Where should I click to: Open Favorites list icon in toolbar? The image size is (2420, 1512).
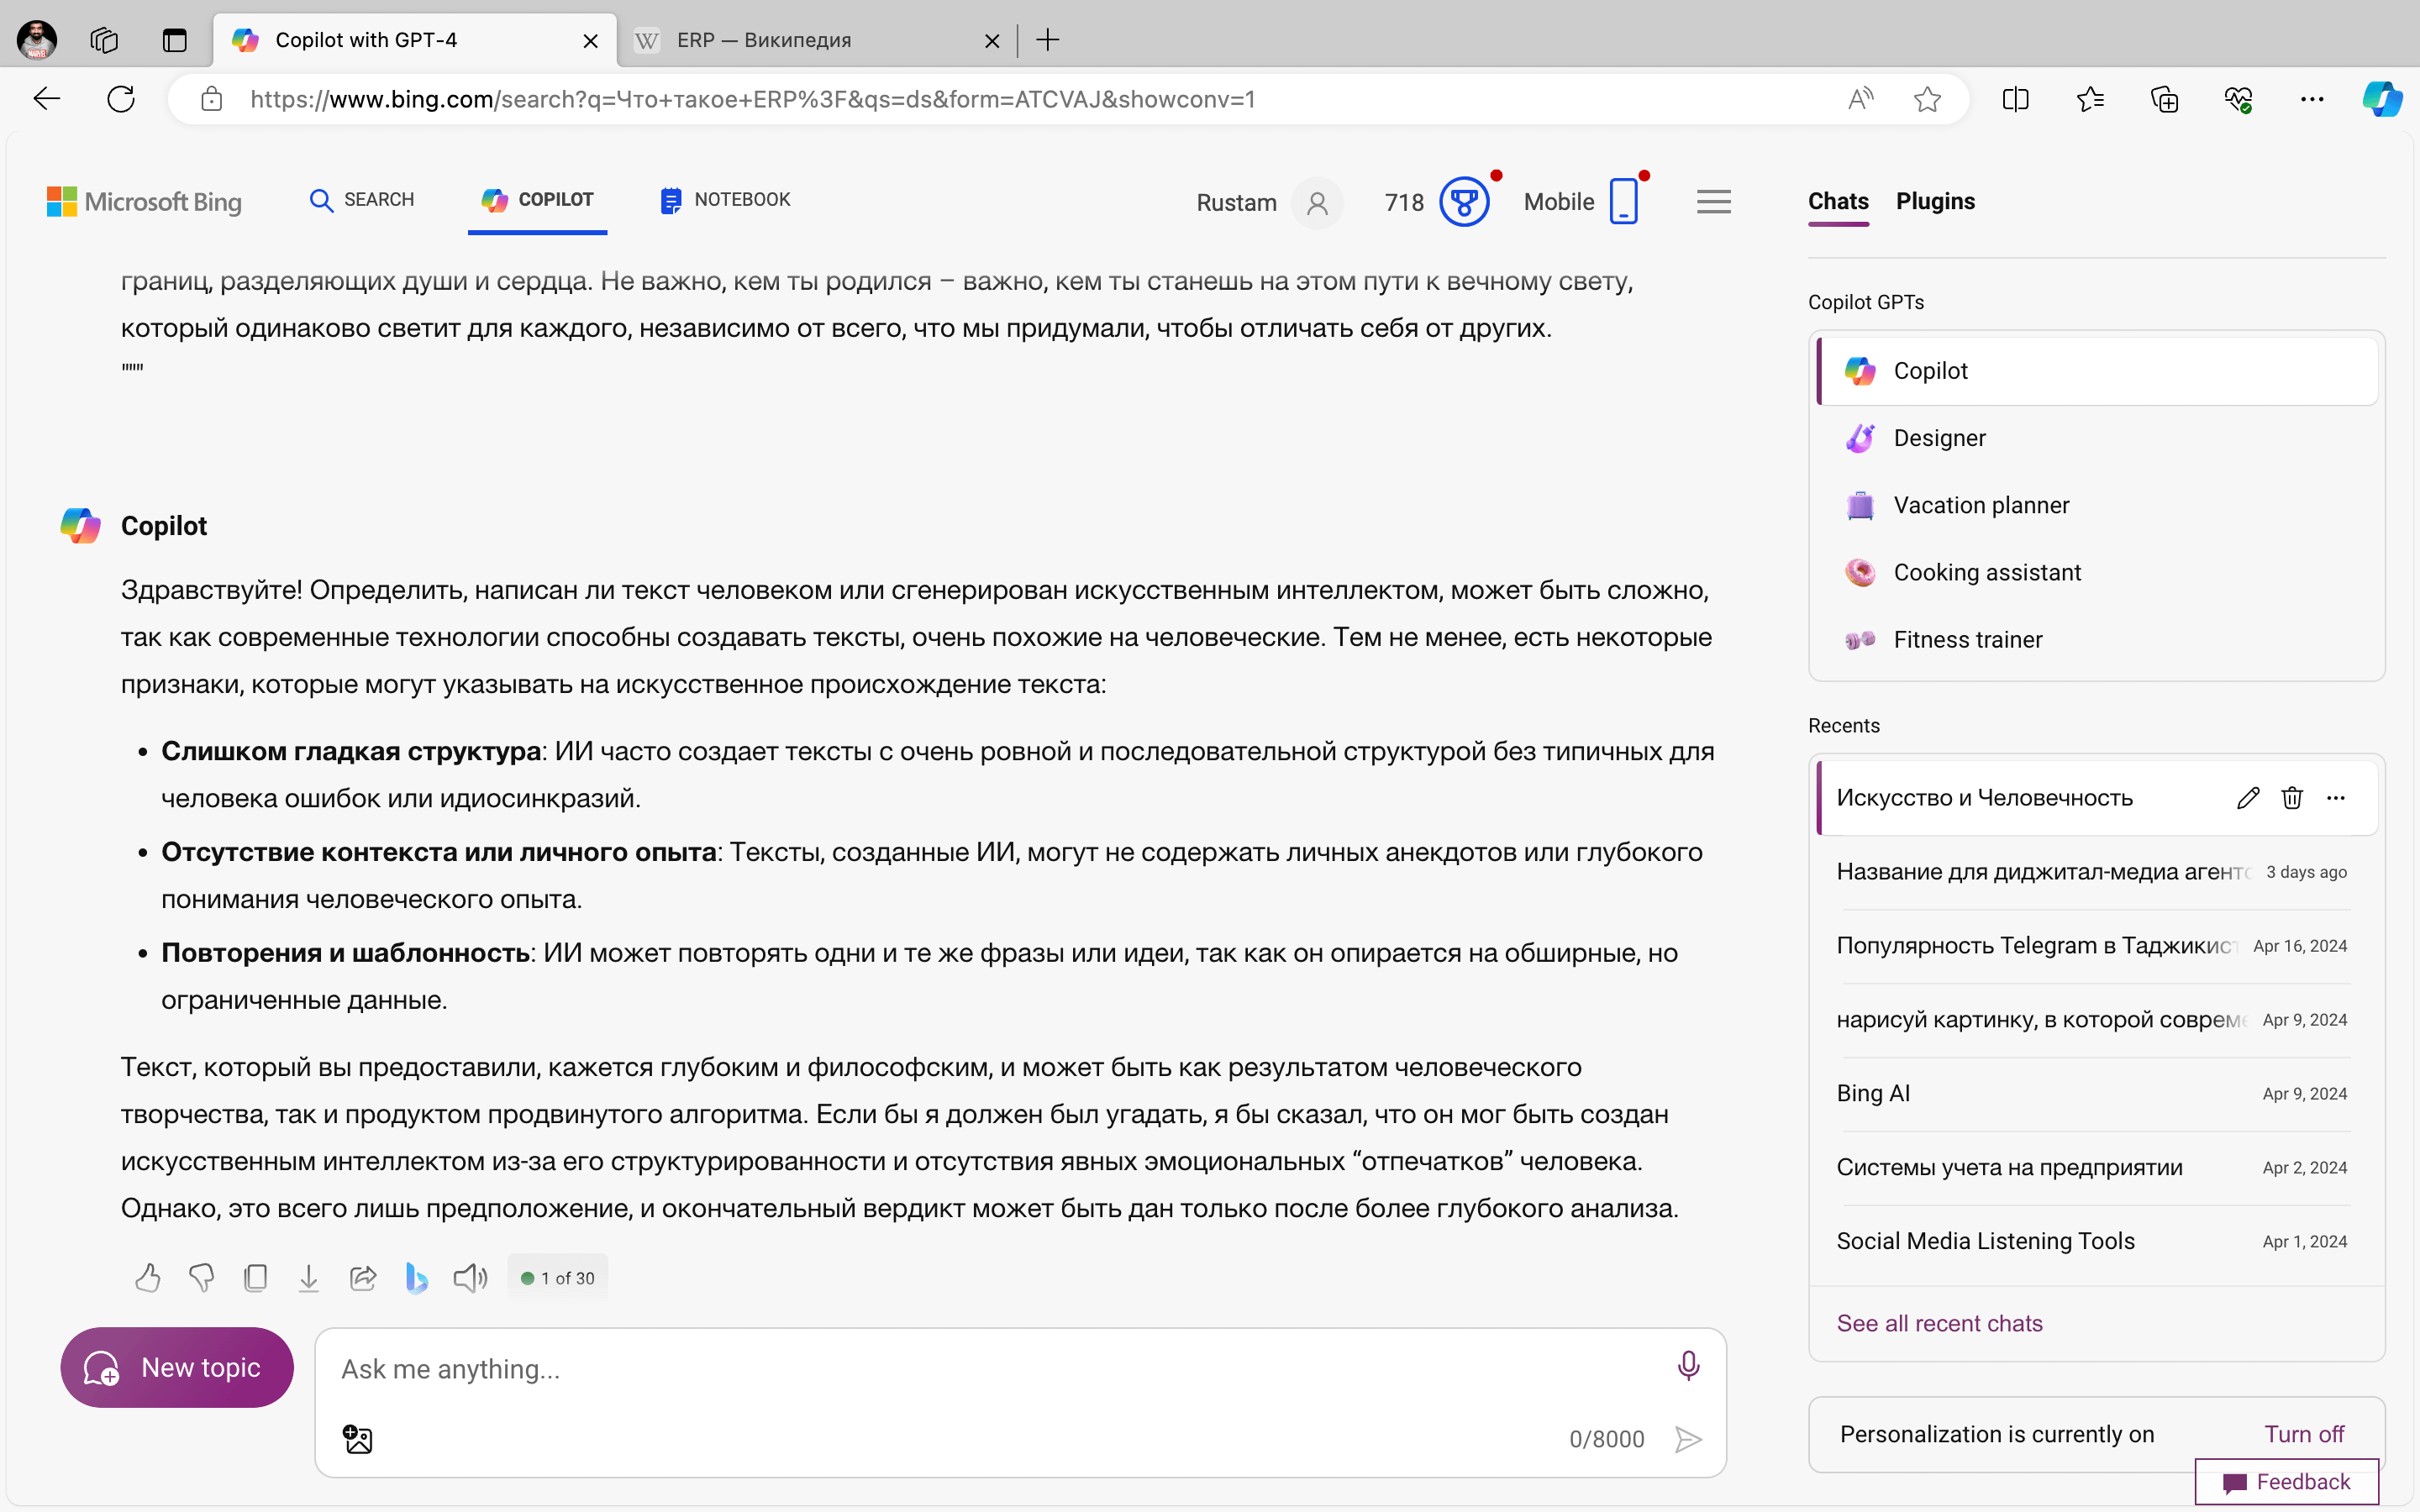[x=2090, y=99]
